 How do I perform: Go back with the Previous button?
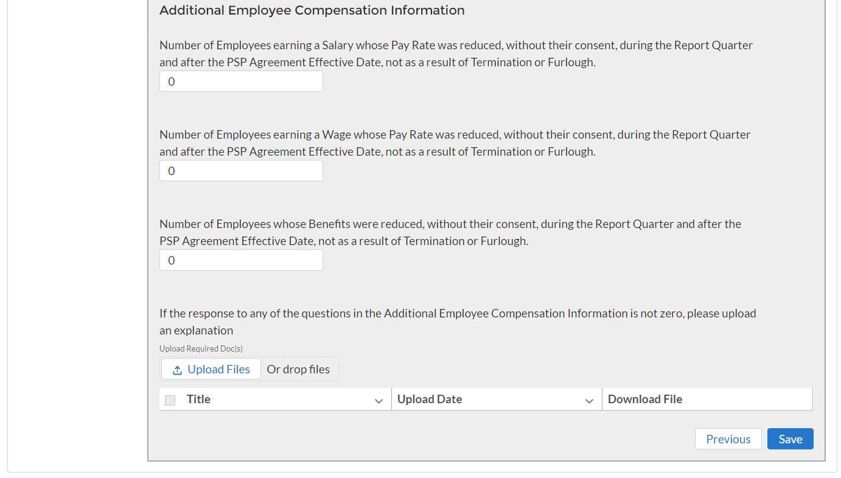point(728,439)
